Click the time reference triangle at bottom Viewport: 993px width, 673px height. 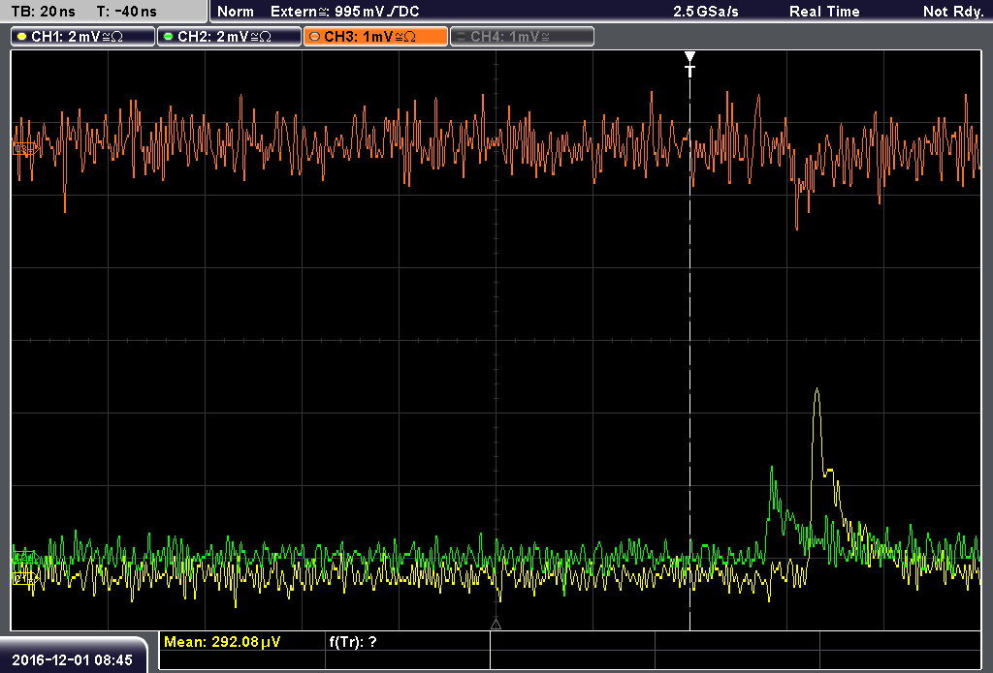click(496, 625)
